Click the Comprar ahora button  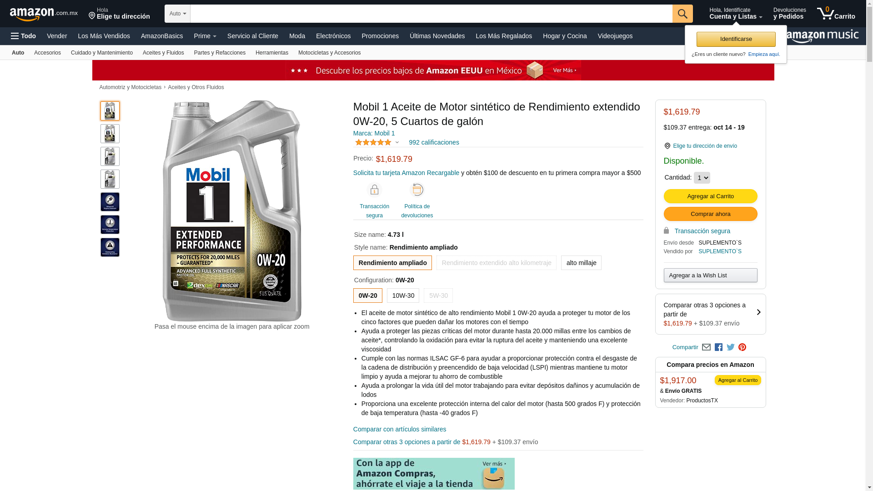710,214
